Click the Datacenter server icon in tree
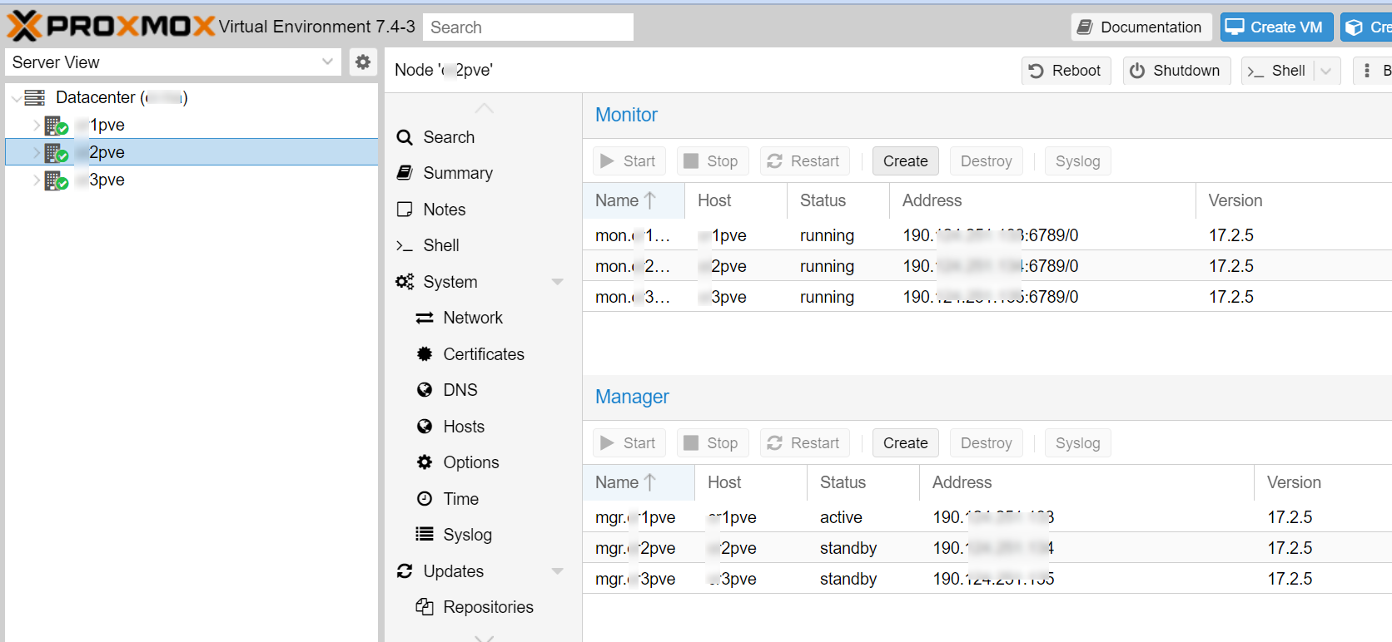This screenshot has height=642, width=1392. click(x=35, y=98)
